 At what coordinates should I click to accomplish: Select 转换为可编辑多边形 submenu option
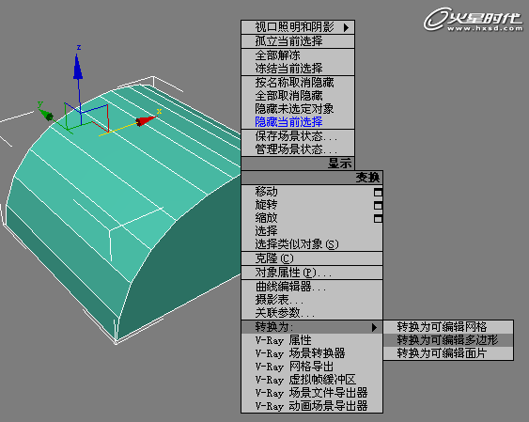[x=448, y=340]
